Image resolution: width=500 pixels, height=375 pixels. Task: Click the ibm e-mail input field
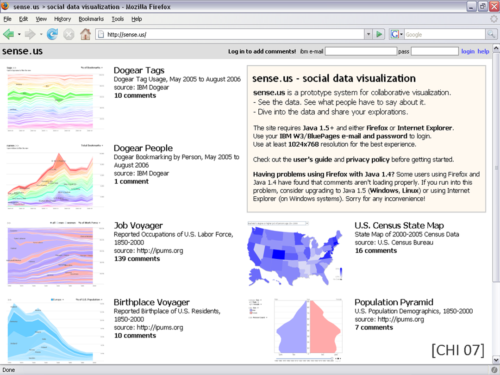[x=361, y=51]
